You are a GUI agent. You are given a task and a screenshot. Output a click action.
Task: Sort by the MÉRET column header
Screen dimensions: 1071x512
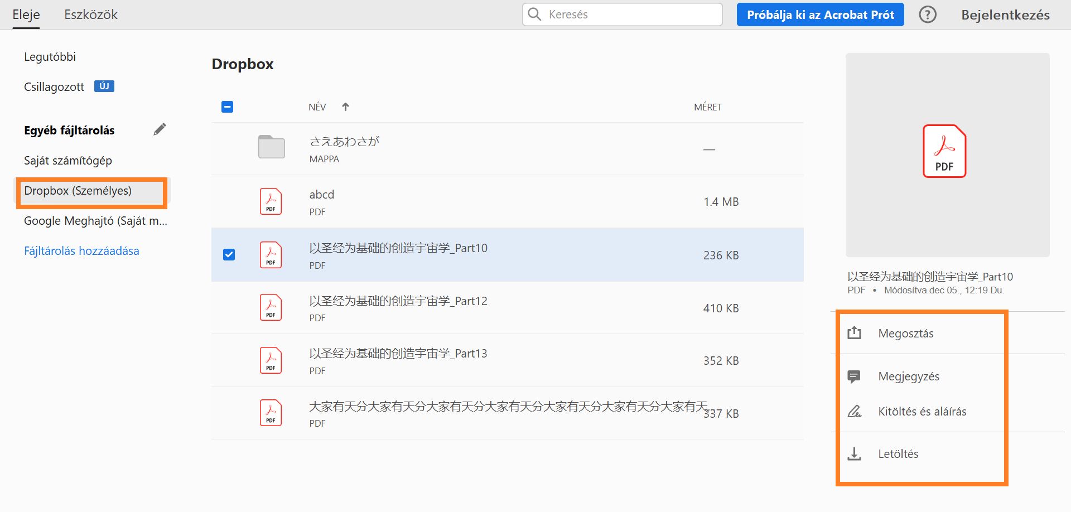708,107
